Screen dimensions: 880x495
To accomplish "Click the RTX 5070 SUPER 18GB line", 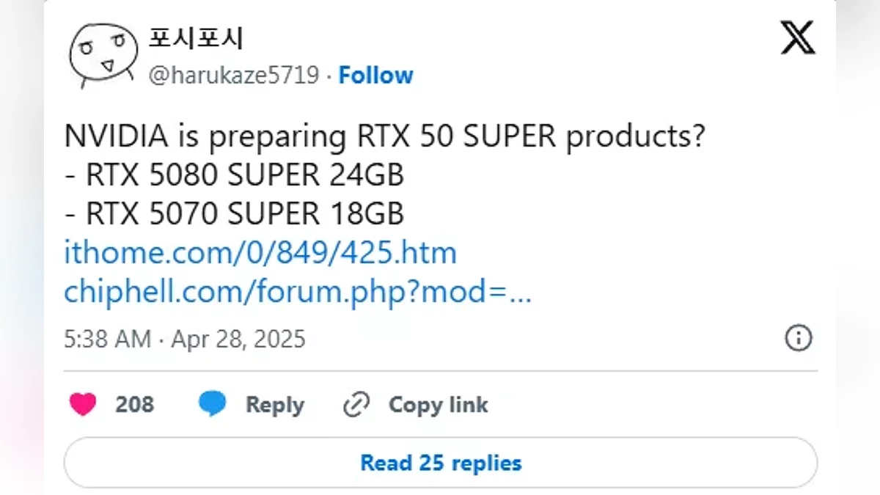I will coord(235,214).
